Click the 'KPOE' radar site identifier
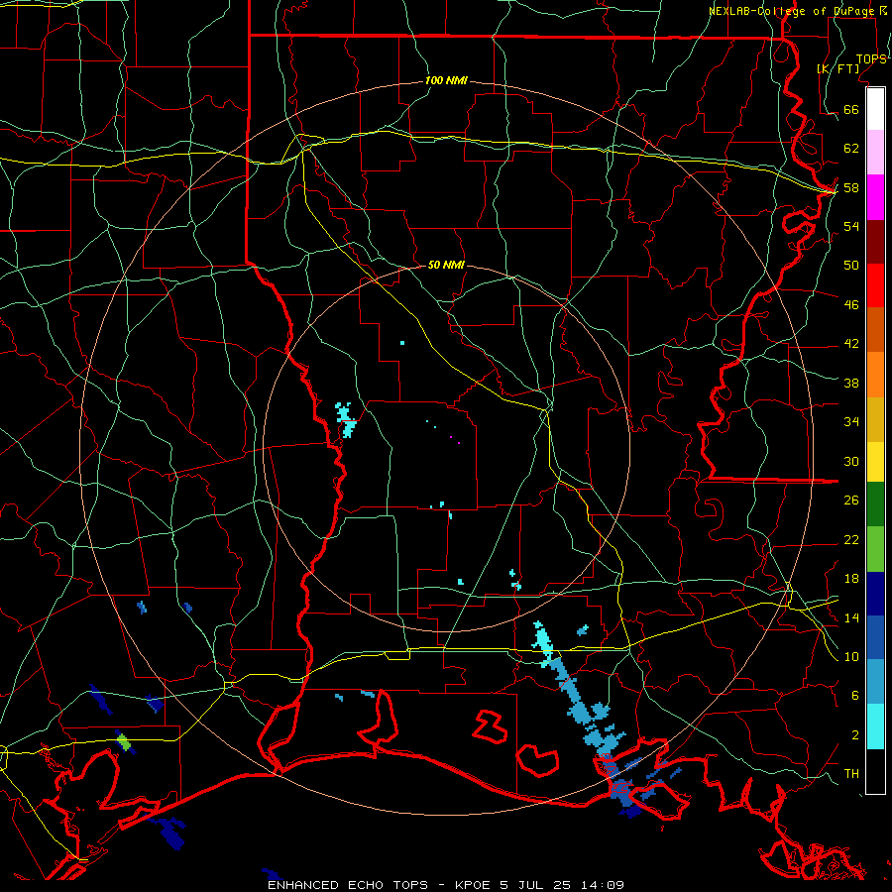The width and height of the screenshot is (892, 892). 474,885
